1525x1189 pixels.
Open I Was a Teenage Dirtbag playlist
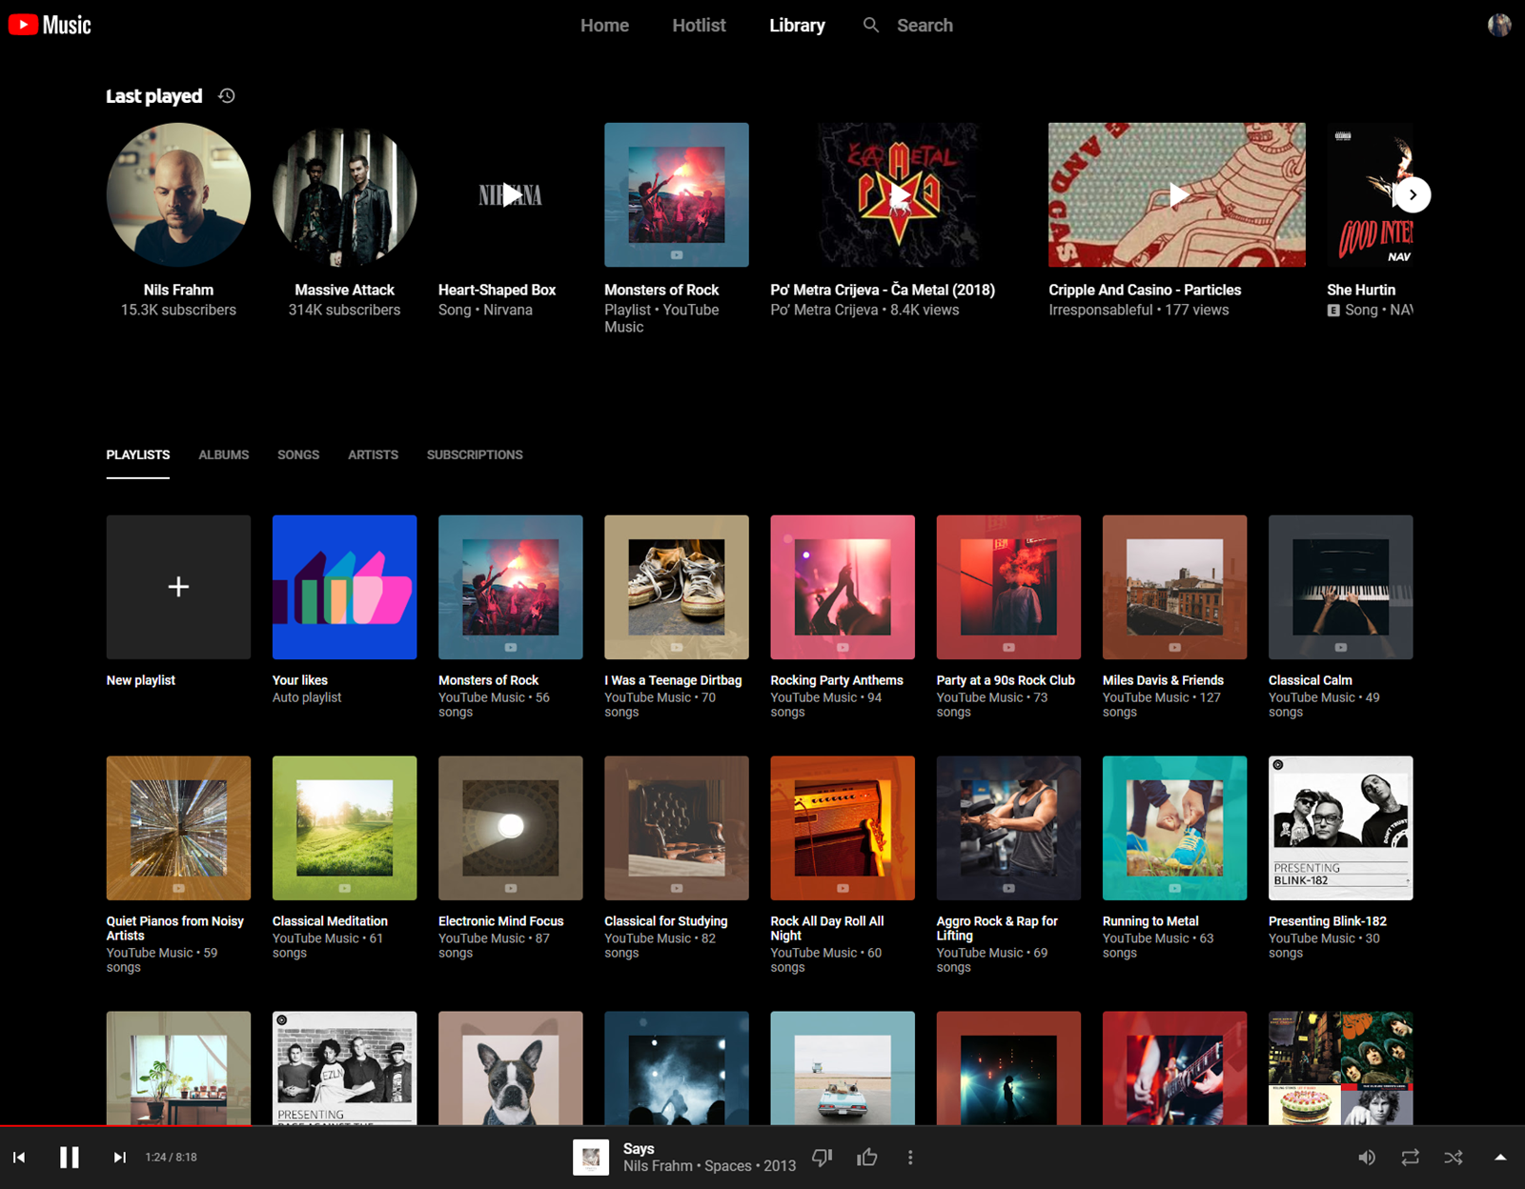click(677, 587)
